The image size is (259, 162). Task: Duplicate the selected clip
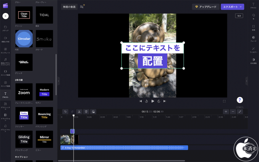(93, 112)
